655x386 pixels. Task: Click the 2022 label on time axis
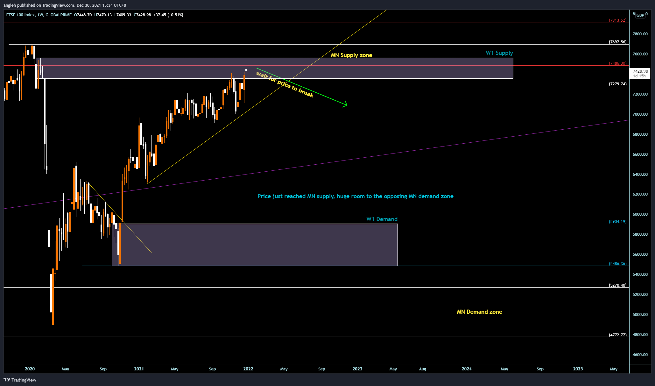pos(248,369)
